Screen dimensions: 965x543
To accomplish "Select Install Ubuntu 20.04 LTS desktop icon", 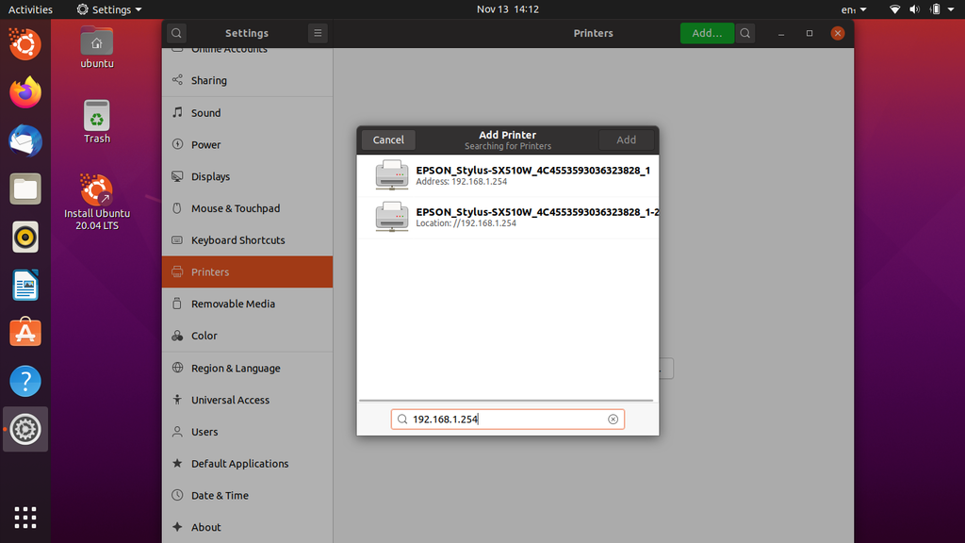I will pyautogui.click(x=97, y=203).
